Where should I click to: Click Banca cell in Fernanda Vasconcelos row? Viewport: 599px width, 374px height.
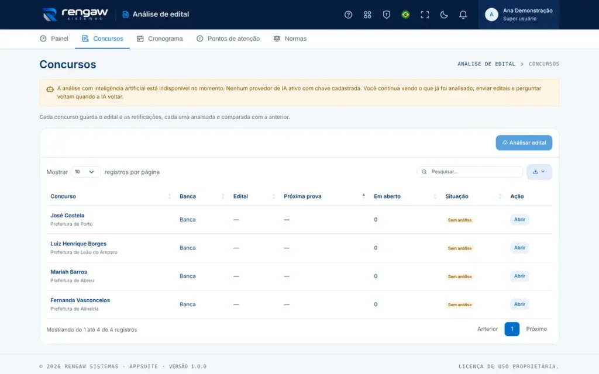[x=188, y=304]
